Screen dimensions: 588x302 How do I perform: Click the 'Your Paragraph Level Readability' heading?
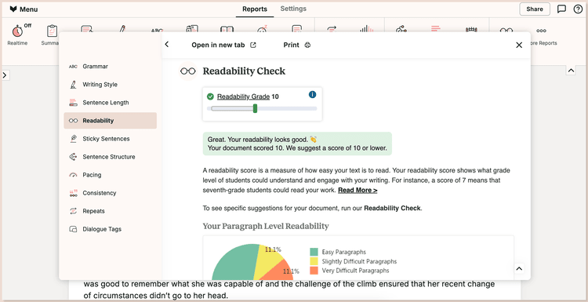(266, 226)
